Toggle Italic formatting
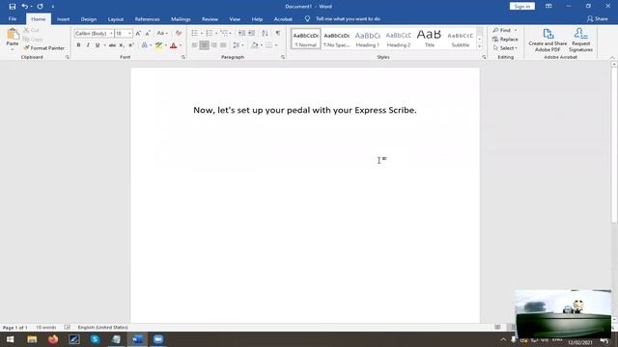Screen dimensions: 618x347 [x=88, y=45]
